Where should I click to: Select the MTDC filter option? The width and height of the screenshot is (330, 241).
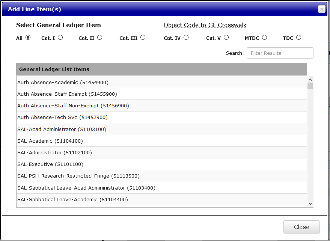[x=265, y=38]
